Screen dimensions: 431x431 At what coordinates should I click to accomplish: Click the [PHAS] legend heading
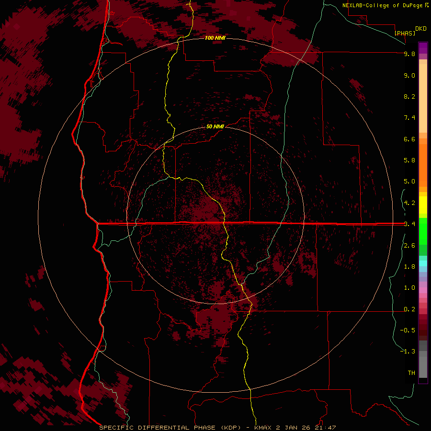pyautogui.click(x=405, y=33)
